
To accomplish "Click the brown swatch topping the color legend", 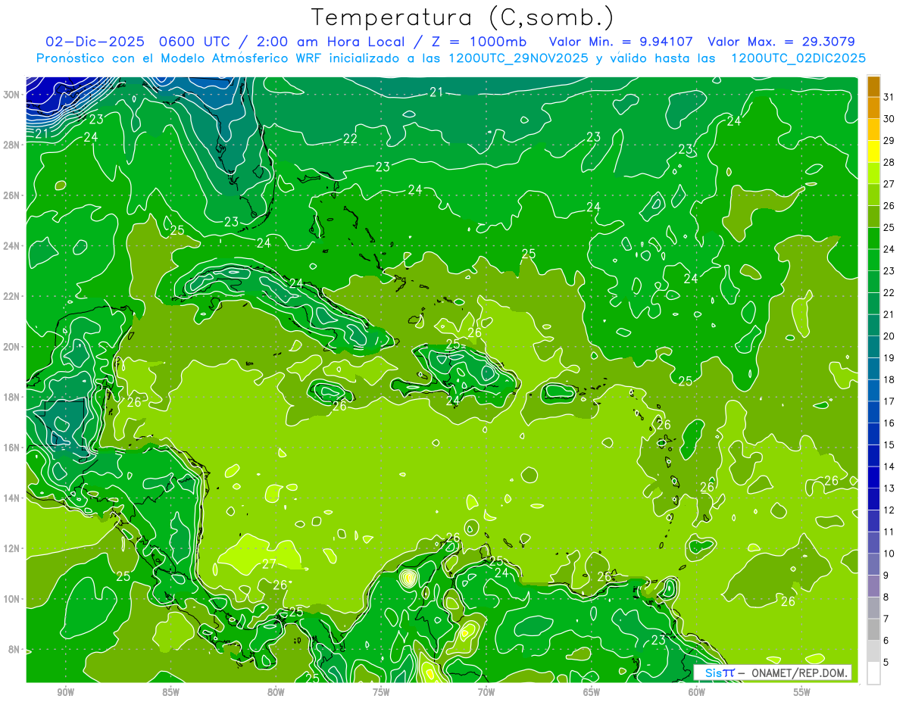I will pyautogui.click(x=873, y=86).
